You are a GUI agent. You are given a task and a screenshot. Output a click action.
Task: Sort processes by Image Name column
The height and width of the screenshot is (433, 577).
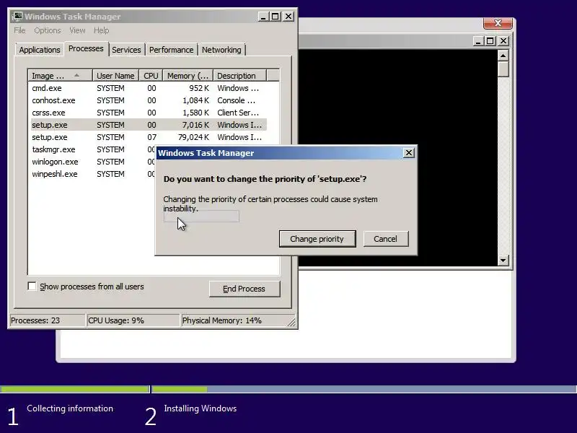point(61,76)
